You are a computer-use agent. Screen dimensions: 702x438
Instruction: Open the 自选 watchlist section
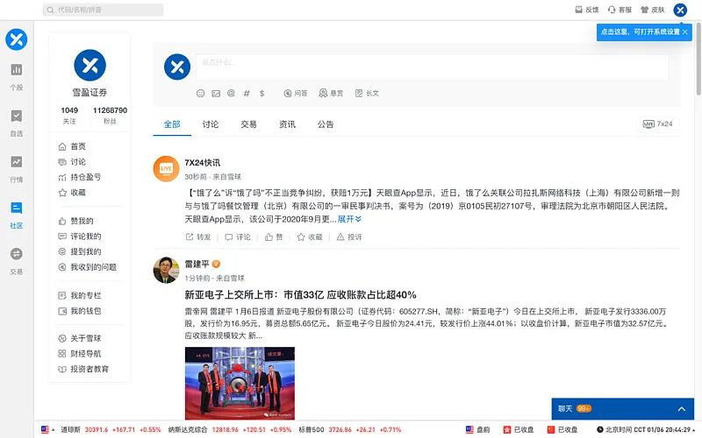coord(17,123)
